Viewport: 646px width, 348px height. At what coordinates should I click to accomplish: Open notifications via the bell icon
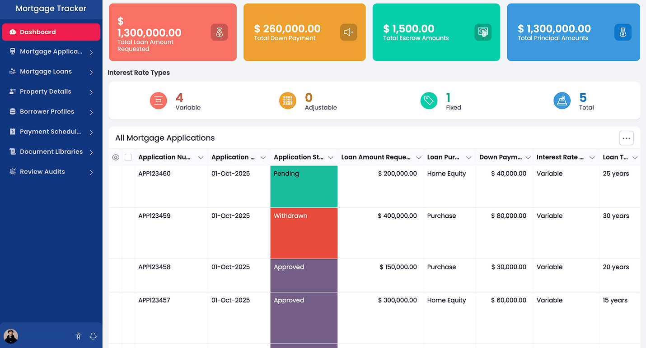(x=93, y=336)
